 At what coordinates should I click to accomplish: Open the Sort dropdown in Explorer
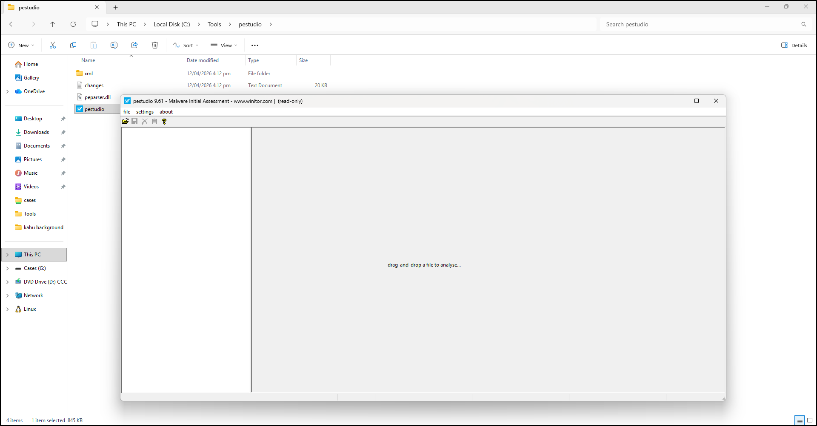pos(186,45)
